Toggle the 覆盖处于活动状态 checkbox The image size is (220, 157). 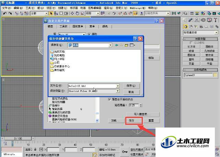point(109,99)
